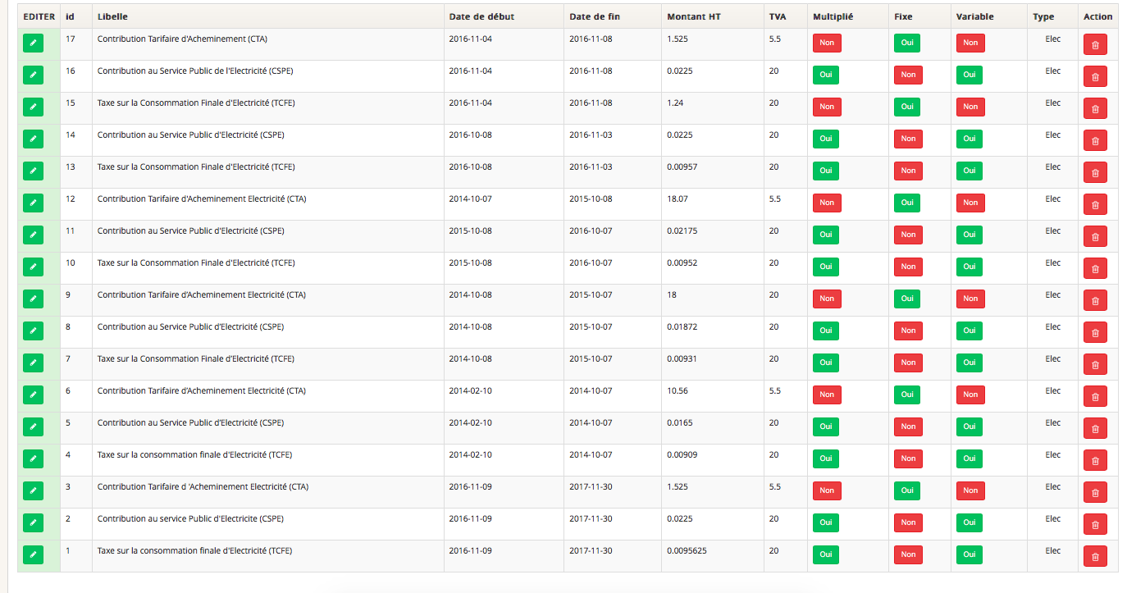This screenshot has height=593, width=1127.
Task: Edit the id 14 CSPE entry
Action: tap(33, 139)
